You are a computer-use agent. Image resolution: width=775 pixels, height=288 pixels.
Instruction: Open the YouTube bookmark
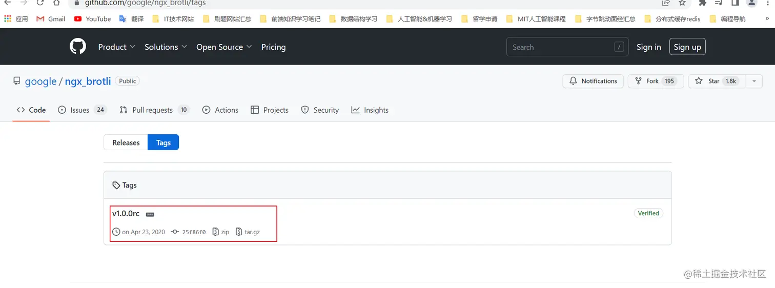pyautogui.click(x=92, y=19)
